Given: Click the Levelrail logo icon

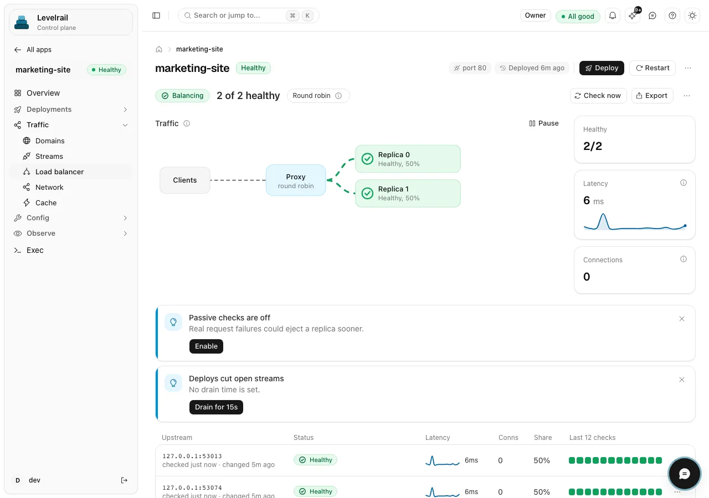Looking at the screenshot, I should (x=22, y=22).
